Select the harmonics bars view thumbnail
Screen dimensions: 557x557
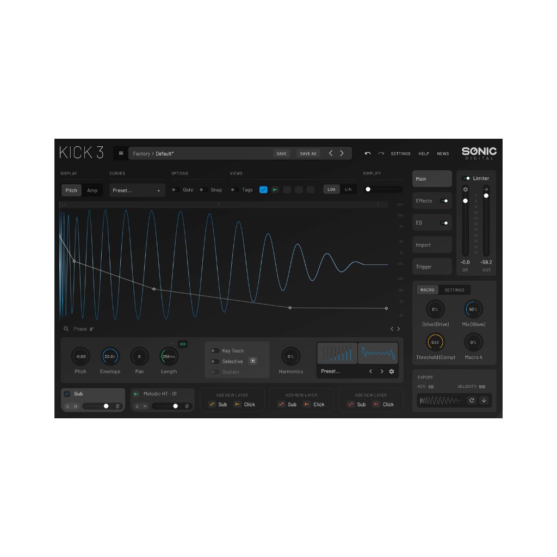pyautogui.click(x=337, y=353)
